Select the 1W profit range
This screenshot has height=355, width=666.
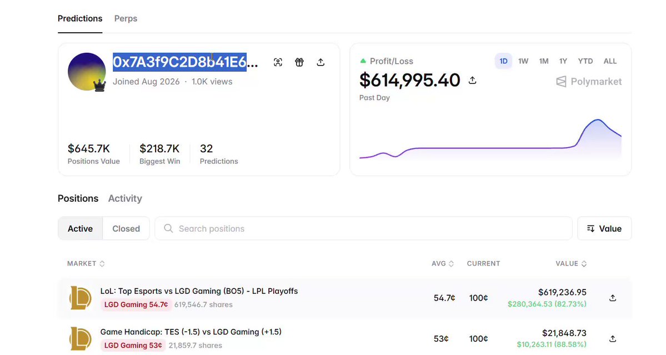[523, 61]
